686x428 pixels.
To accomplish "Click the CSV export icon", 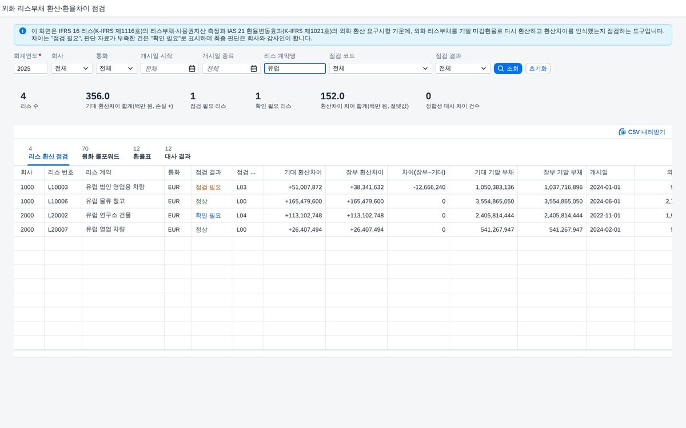I will 622,132.
